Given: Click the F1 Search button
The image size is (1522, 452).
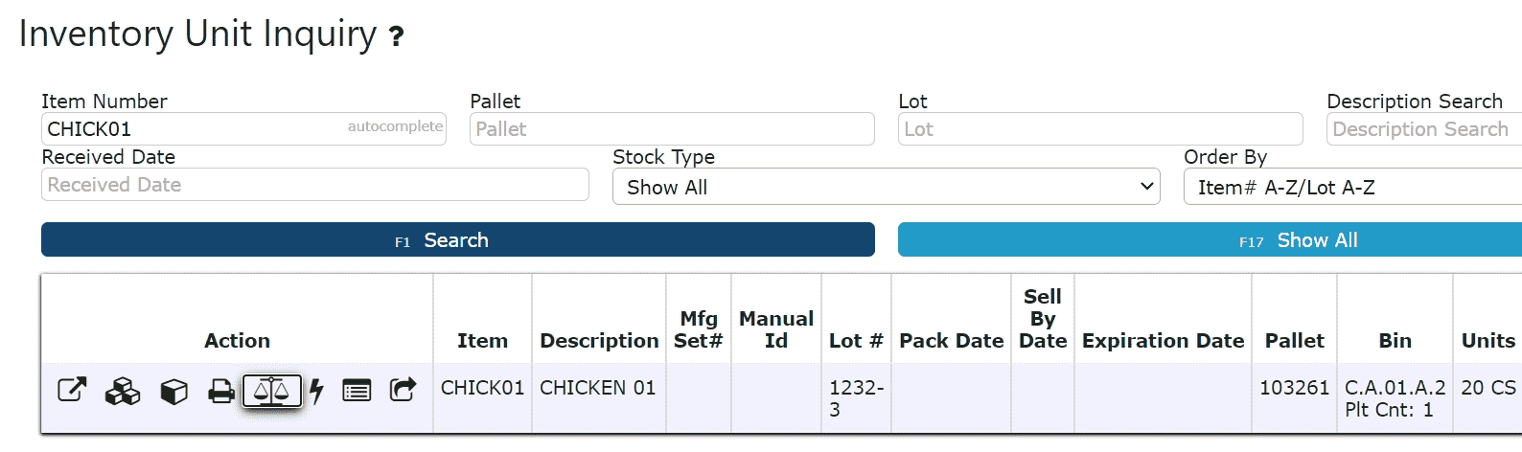Looking at the screenshot, I should 458,239.
